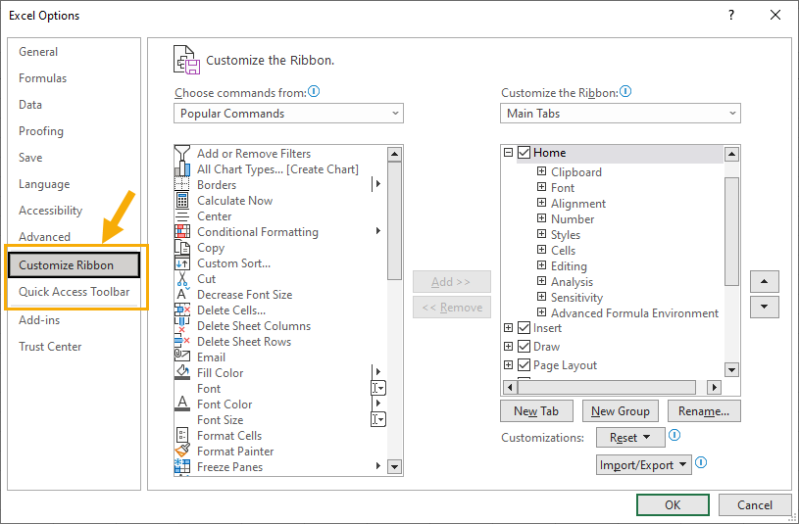
Task: Click the New Tab button
Action: click(536, 411)
